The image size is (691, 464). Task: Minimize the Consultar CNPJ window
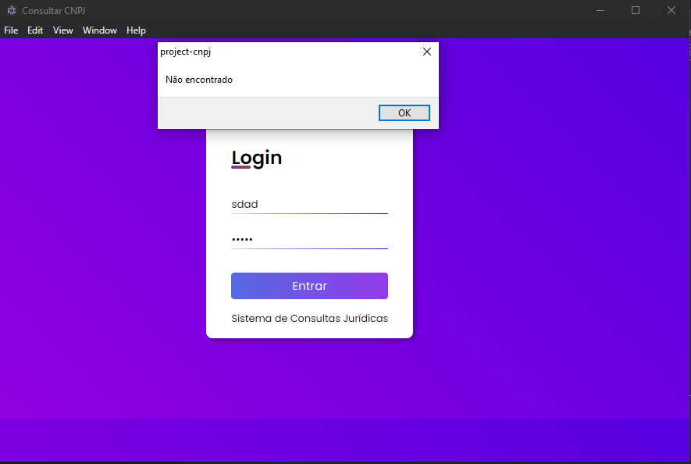(600, 10)
